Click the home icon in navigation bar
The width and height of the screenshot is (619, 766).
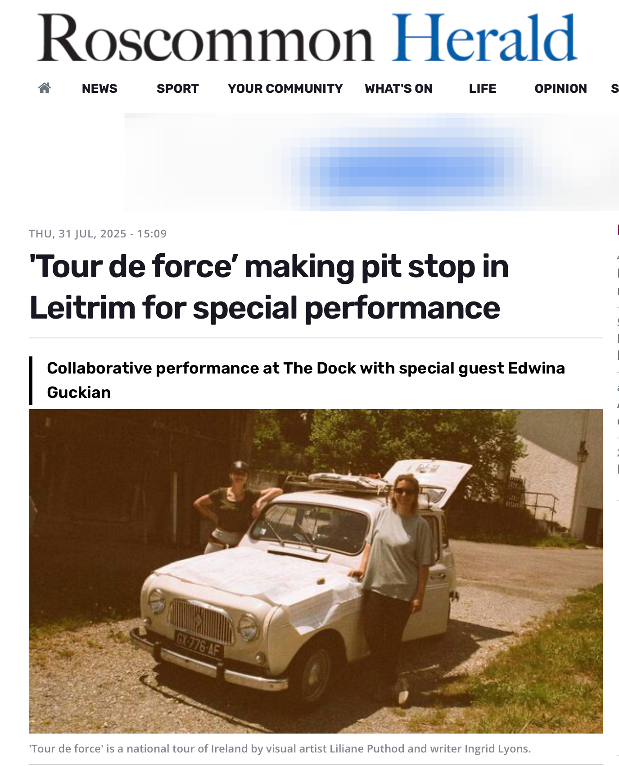click(45, 88)
